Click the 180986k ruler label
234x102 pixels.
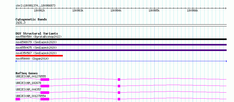[192, 10]
